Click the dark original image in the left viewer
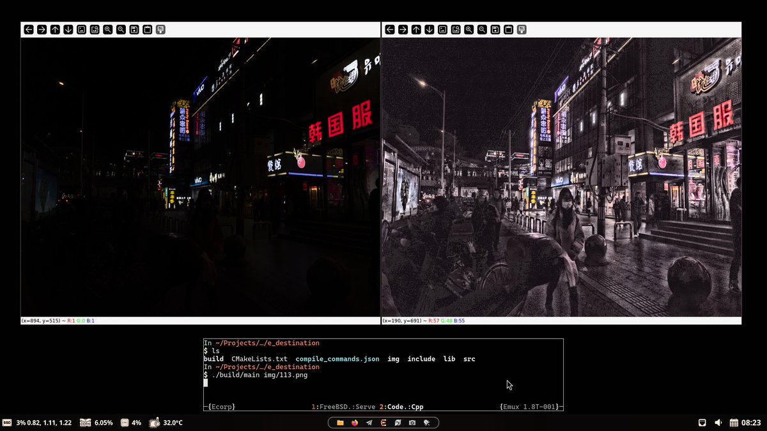Screen dimensions: 767x431 click(200, 177)
